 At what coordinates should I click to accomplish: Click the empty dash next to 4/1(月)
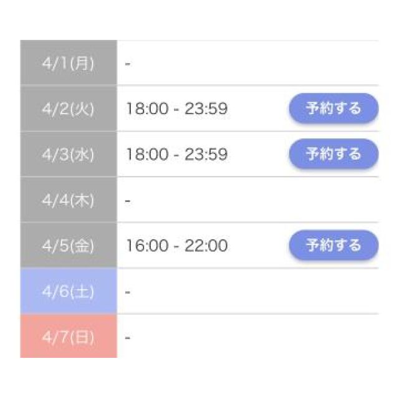pos(127,64)
